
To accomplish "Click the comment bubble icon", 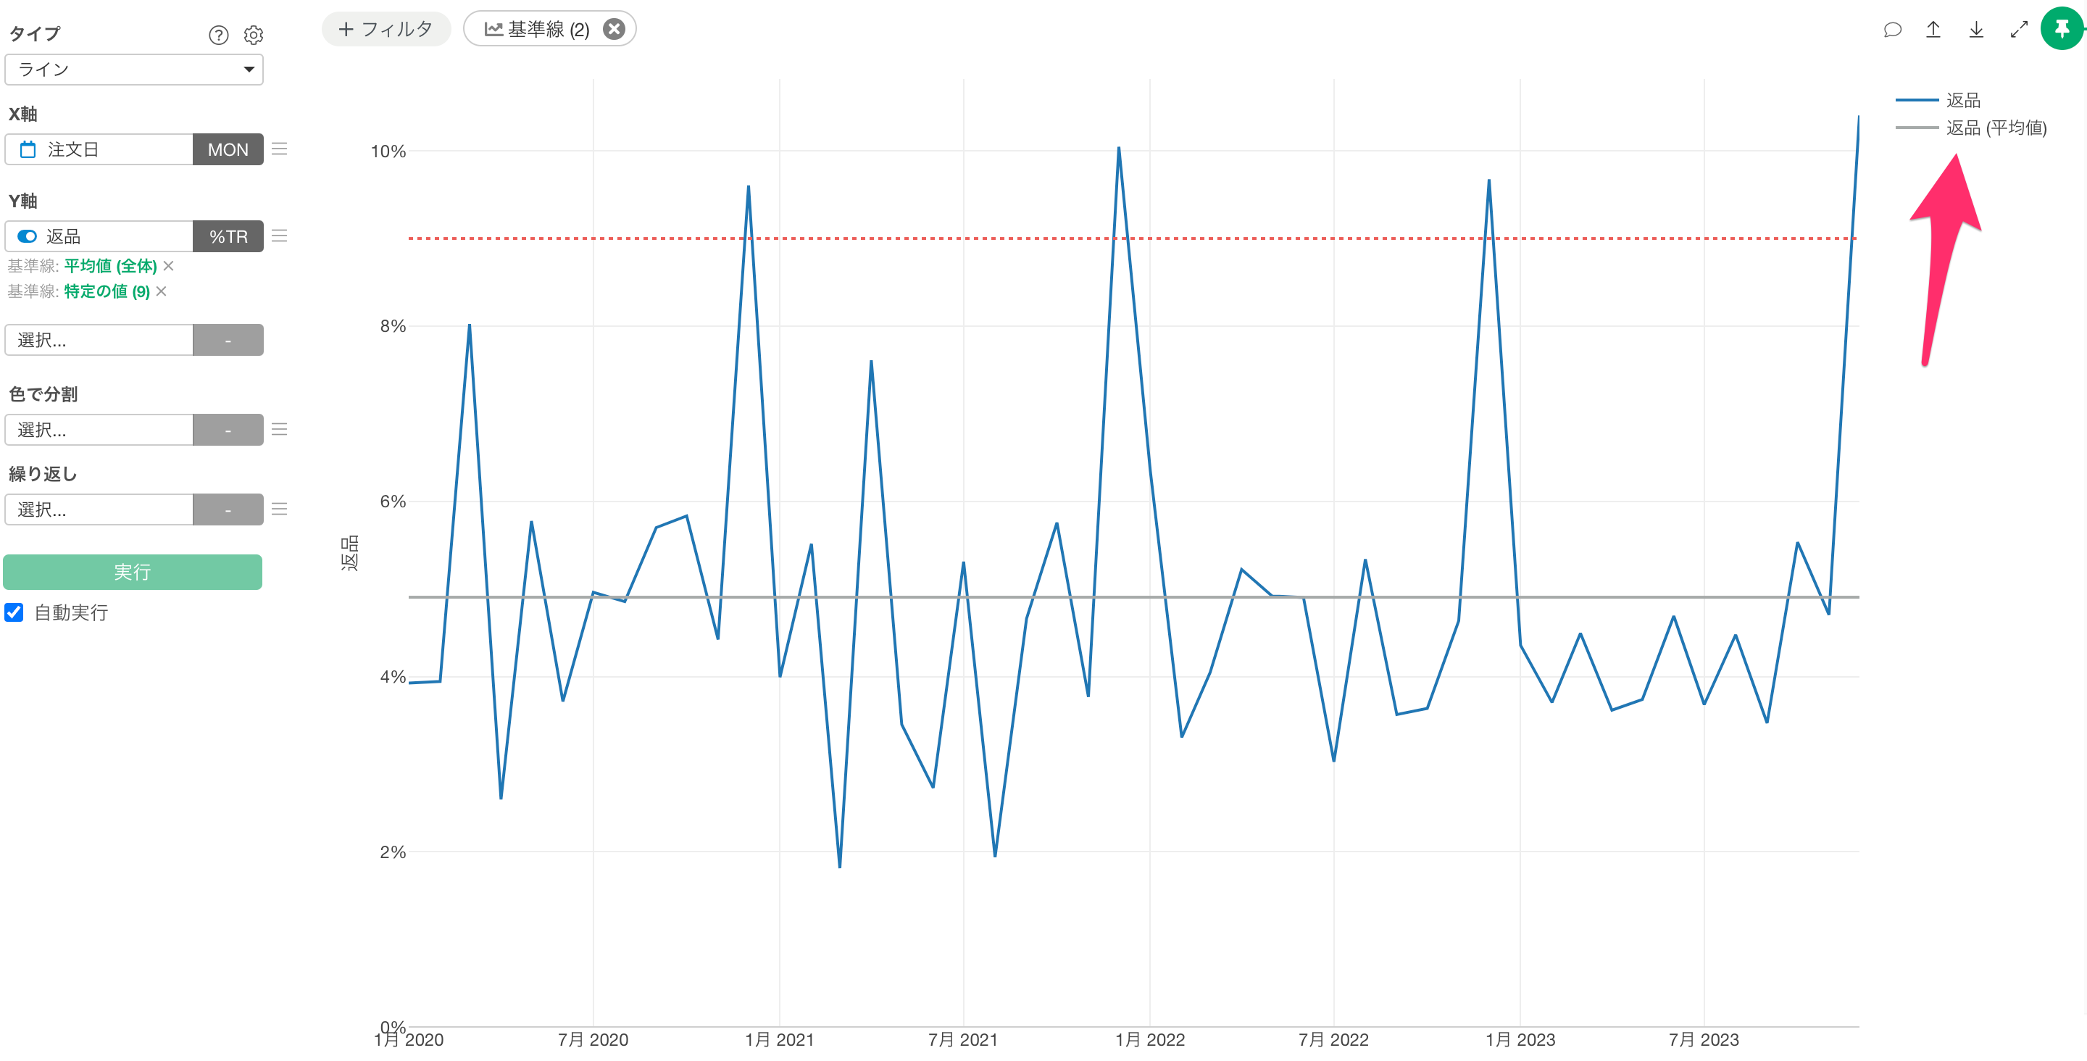I will click(x=1892, y=30).
